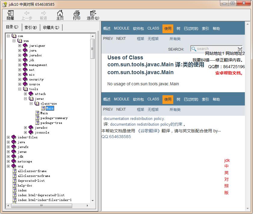Click the netscape book icon
253x214 pixels.
[x=14, y=161]
